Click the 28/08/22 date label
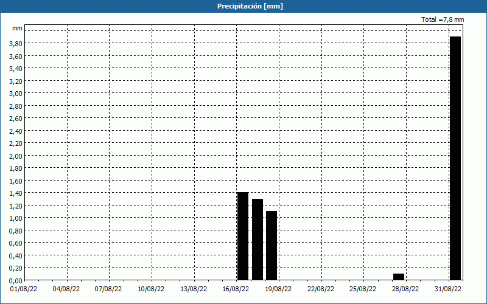The image size is (487, 304). [x=405, y=289]
